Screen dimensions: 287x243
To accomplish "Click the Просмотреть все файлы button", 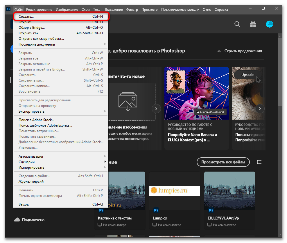I will [x=223, y=162].
